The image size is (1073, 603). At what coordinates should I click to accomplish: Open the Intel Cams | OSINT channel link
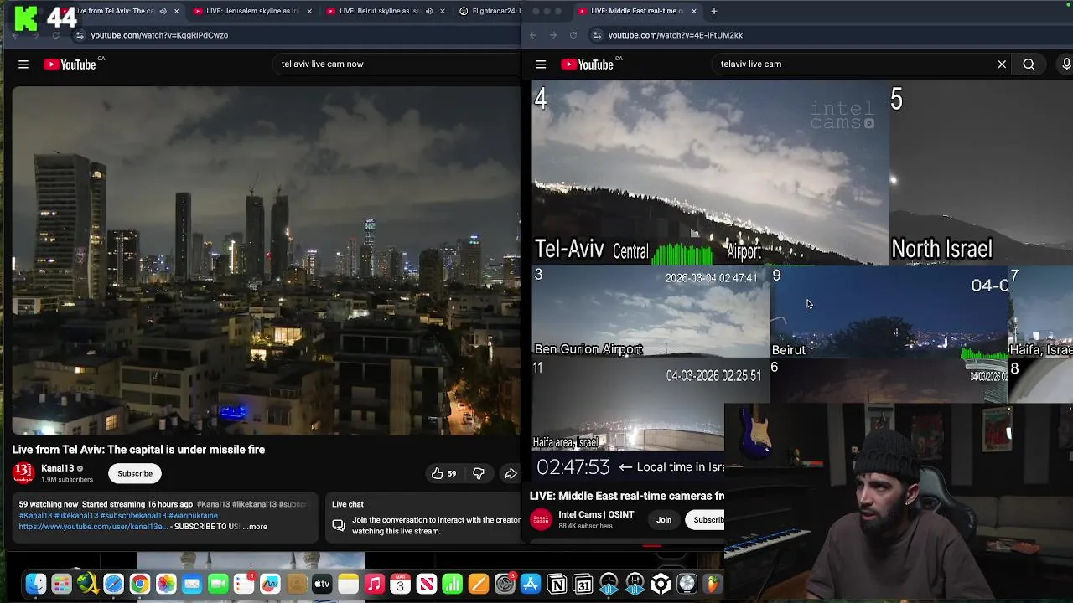596,514
